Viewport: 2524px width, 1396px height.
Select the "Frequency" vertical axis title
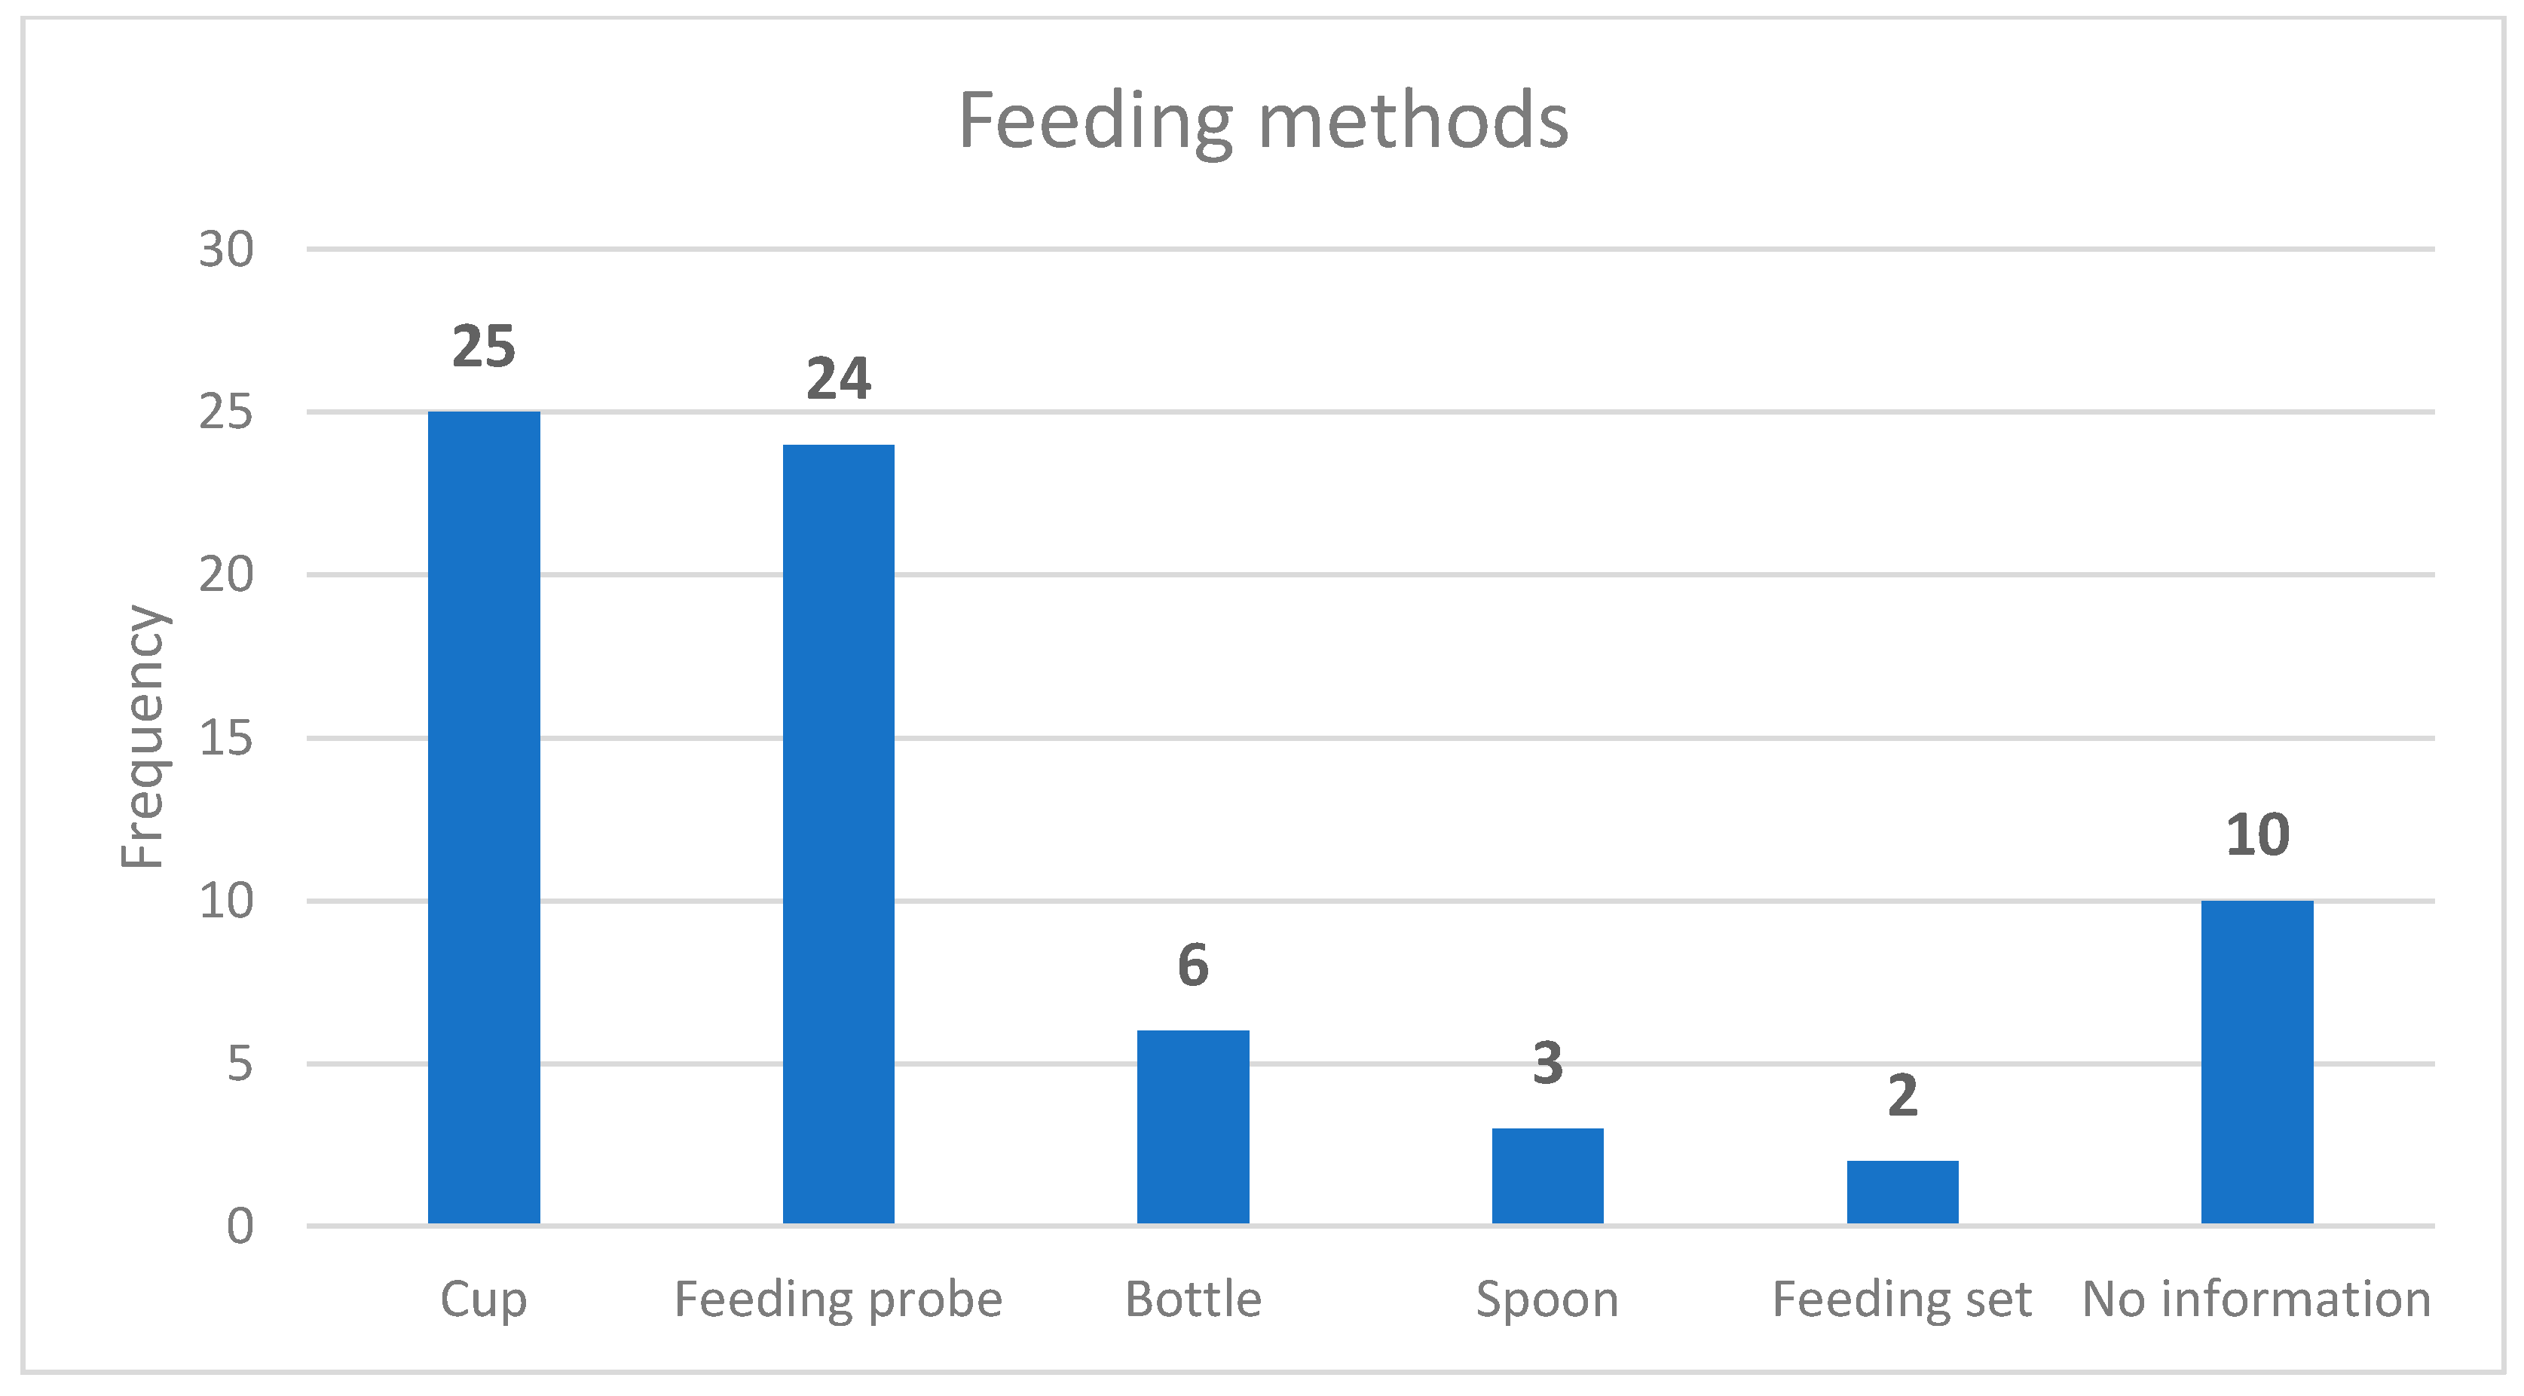pyautogui.click(x=143, y=736)
